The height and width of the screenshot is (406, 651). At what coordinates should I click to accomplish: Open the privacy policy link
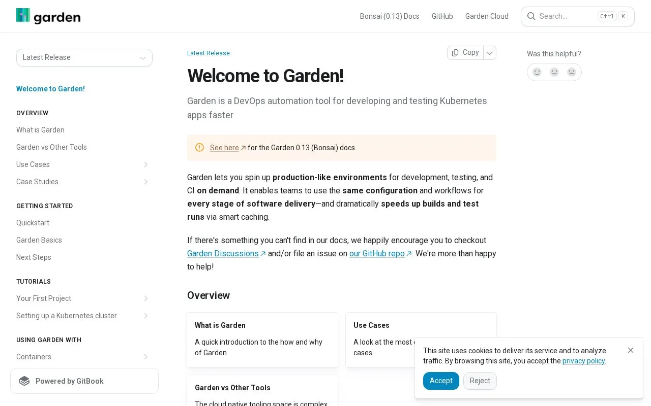click(x=584, y=361)
